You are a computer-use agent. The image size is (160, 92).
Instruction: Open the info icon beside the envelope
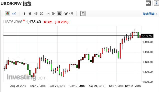(157, 3)
